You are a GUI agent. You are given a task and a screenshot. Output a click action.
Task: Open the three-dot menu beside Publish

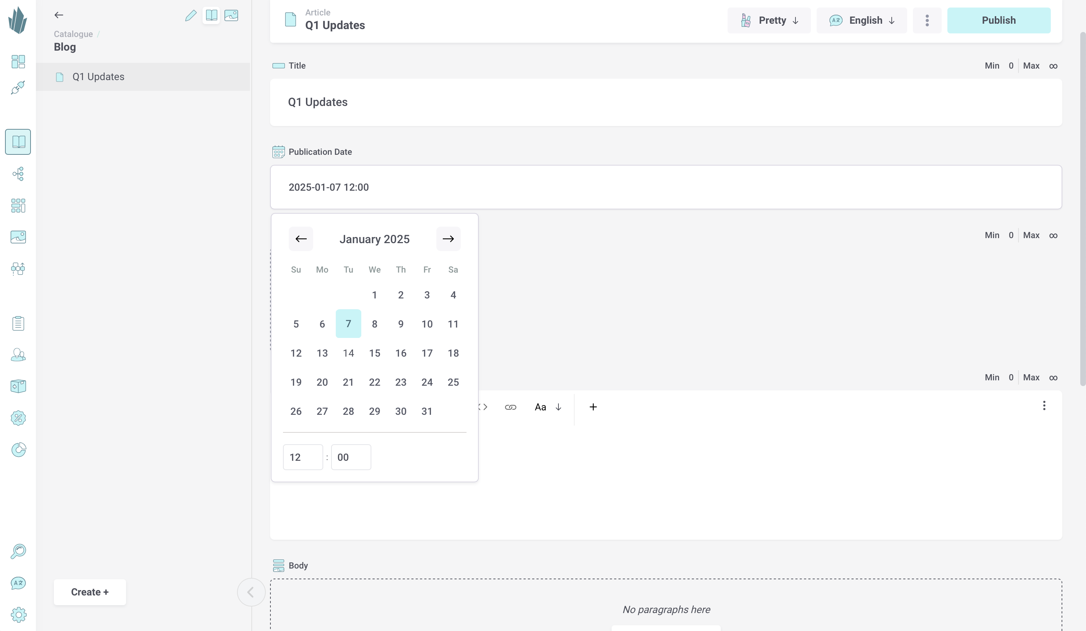coord(927,20)
